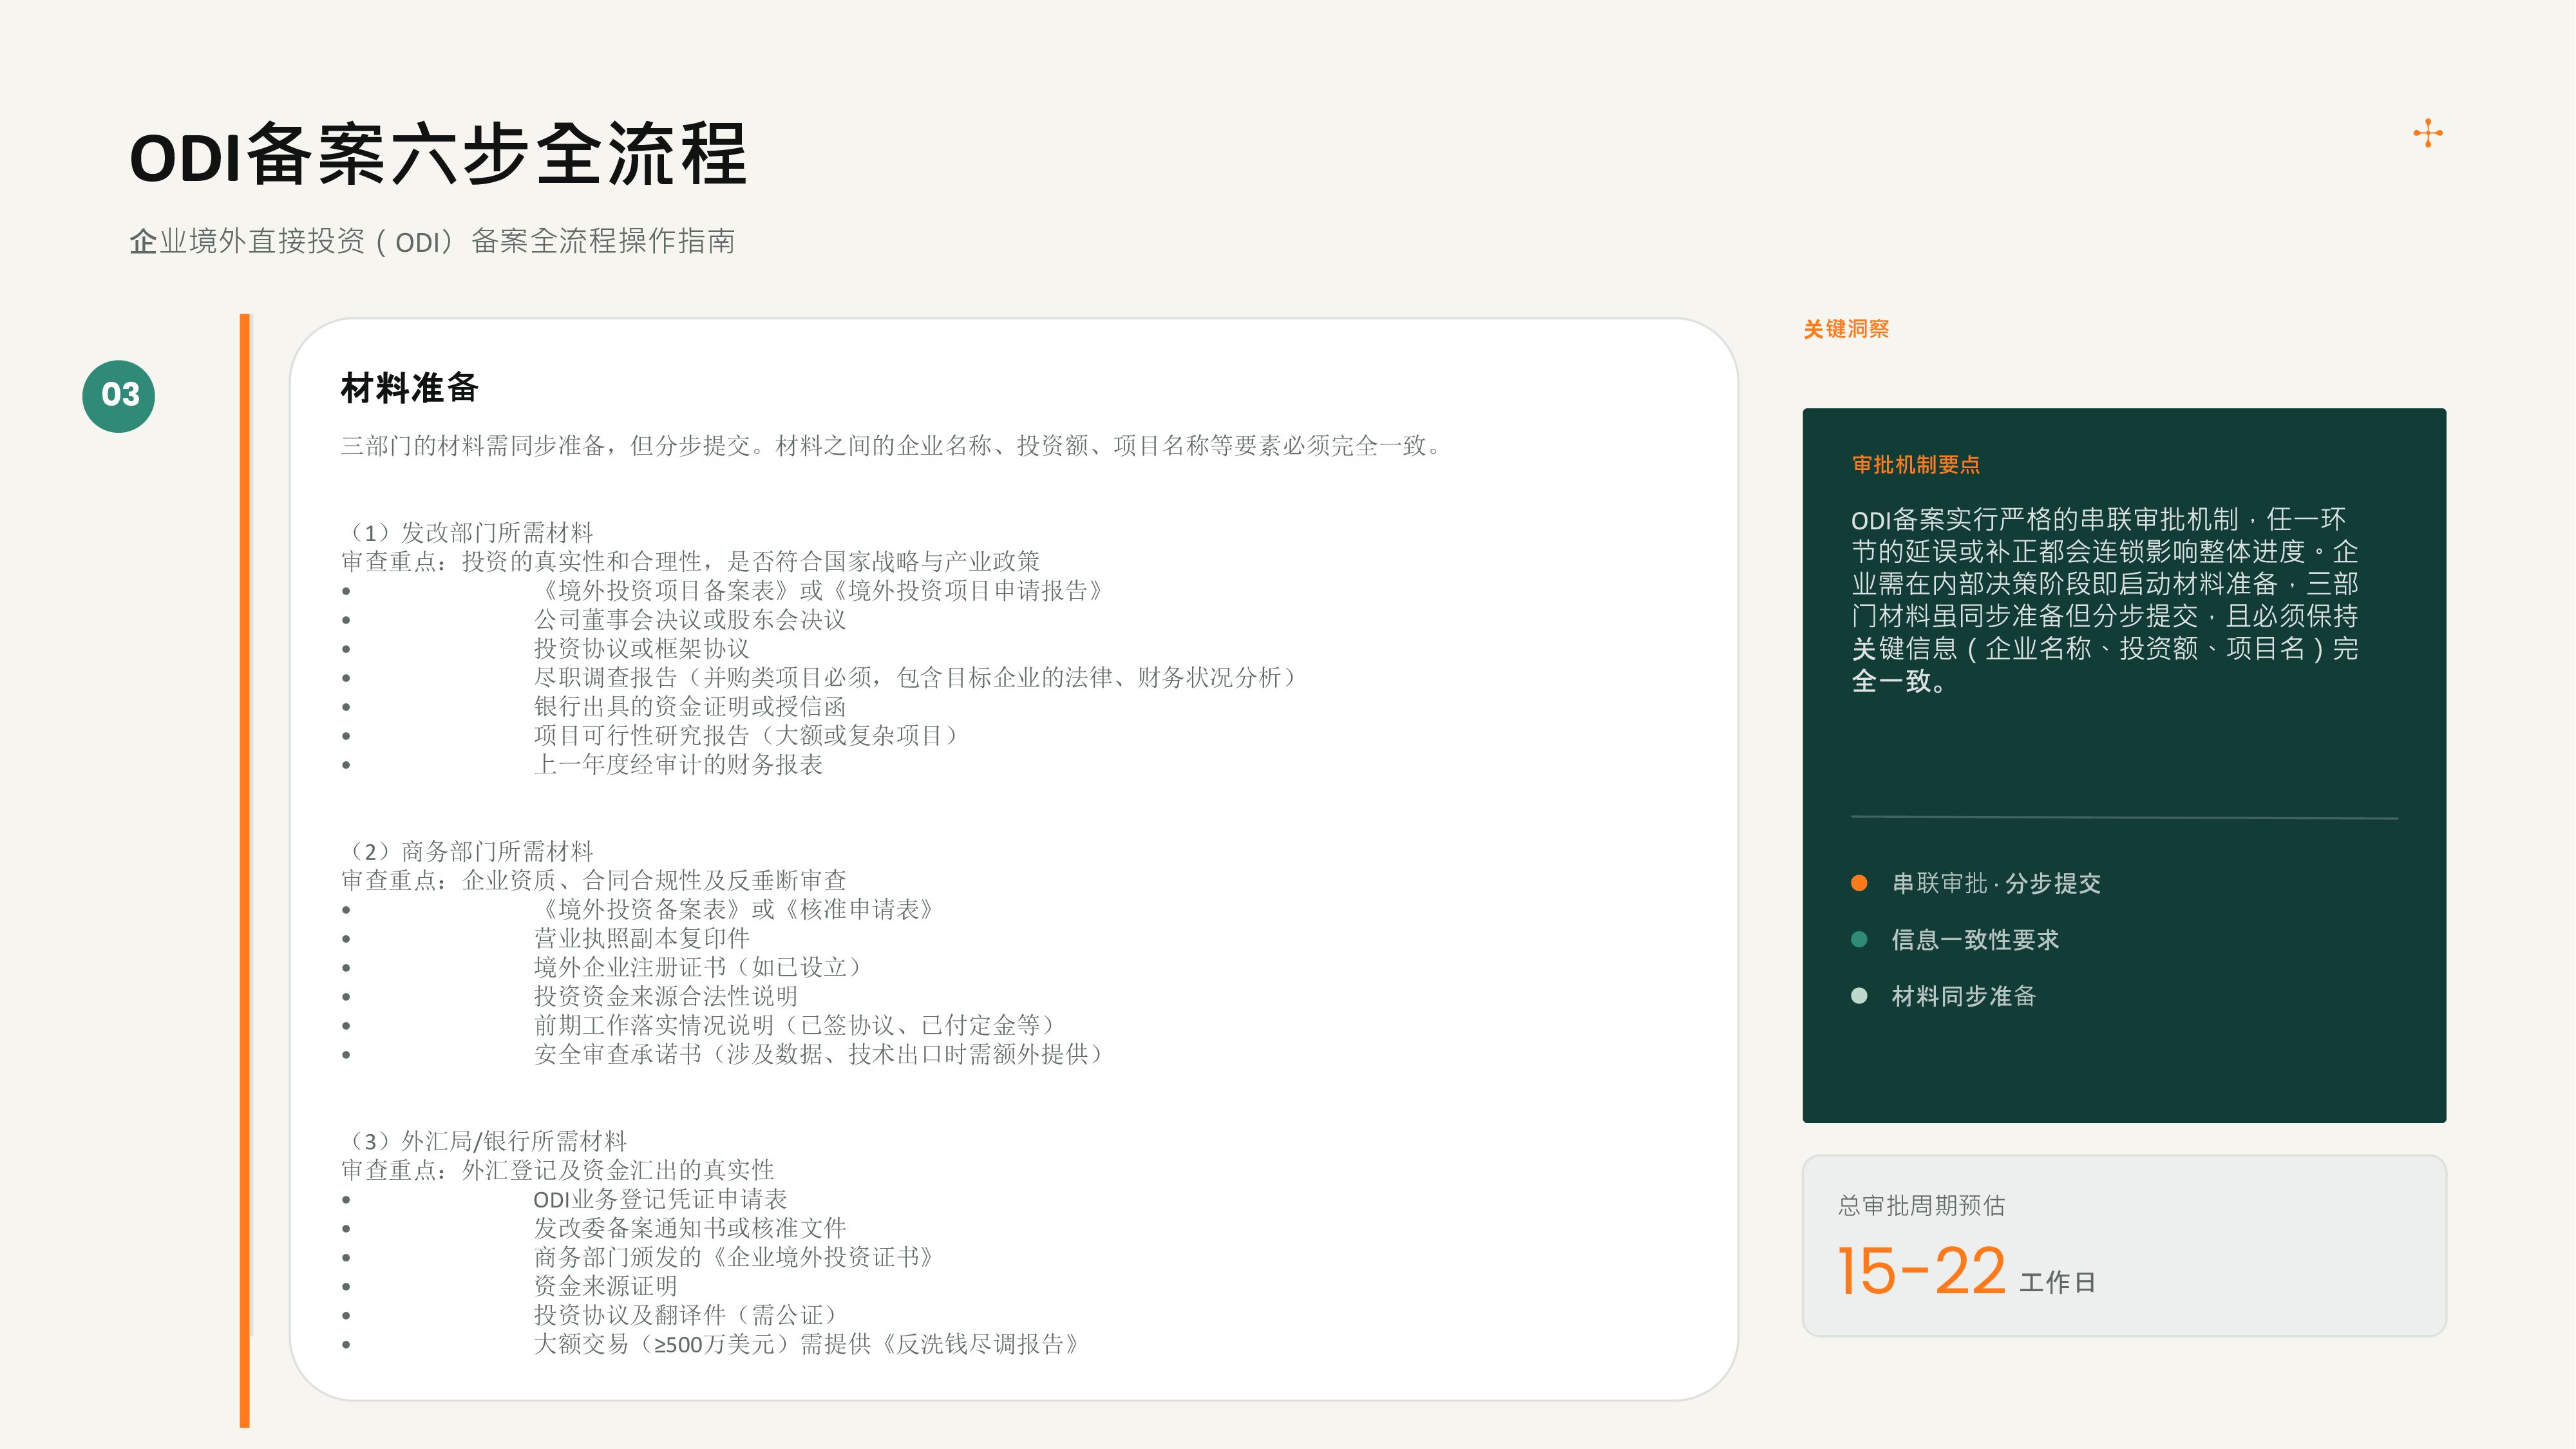This screenshot has width=2576, height=1449.
Task: Click the main title ODI备案六步全流程
Action: [439, 155]
